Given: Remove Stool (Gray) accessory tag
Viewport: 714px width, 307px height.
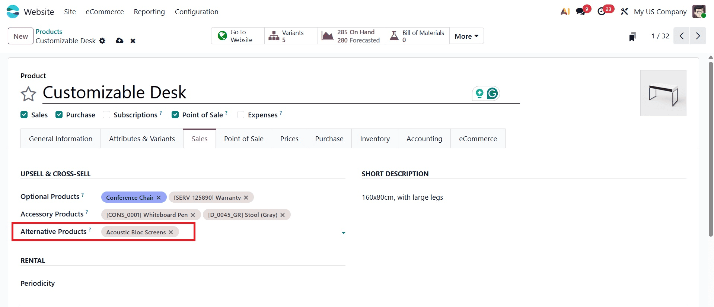Looking at the screenshot, I should [x=283, y=215].
